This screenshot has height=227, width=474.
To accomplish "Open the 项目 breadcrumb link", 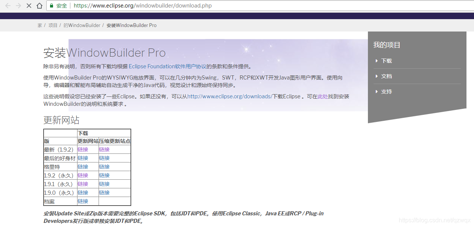I will pyautogui.click(x=53, y=26).
